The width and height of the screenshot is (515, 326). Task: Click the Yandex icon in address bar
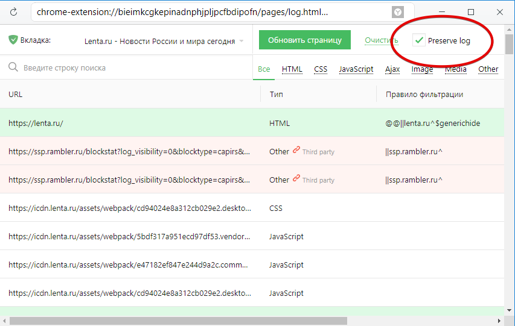(398, 13)
